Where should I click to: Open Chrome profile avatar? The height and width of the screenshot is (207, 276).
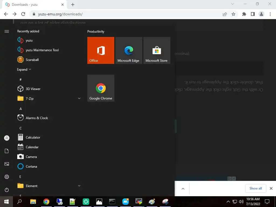click(x=261, y=14)
